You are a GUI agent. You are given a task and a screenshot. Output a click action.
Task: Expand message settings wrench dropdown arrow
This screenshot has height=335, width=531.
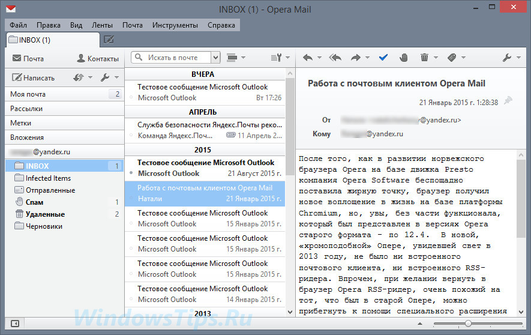click(518, 58)
